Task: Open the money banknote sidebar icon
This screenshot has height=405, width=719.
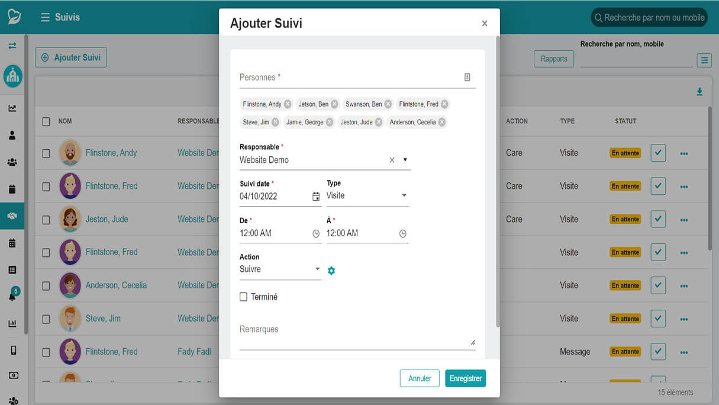Action: [13, 375]
